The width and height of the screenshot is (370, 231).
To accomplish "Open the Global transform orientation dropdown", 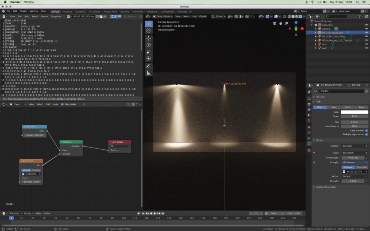I will [x=219, y=17].
